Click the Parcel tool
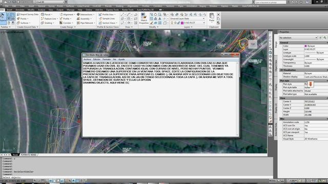 tap(47, 14)
